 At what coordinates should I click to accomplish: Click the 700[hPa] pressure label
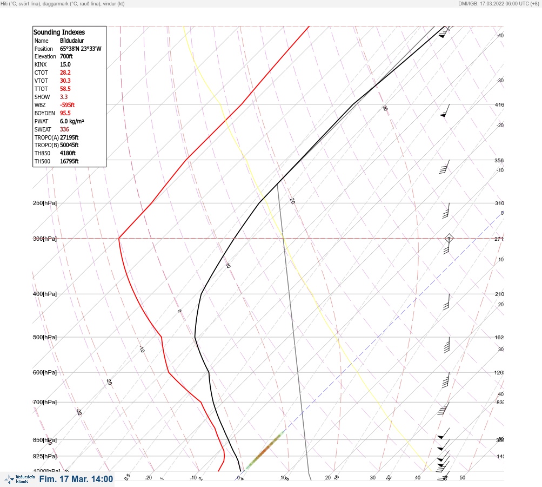click(45, 402)
